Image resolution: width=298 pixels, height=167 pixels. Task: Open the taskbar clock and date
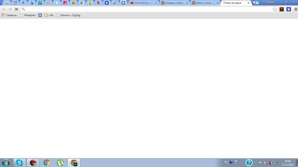tap(288, 163)
